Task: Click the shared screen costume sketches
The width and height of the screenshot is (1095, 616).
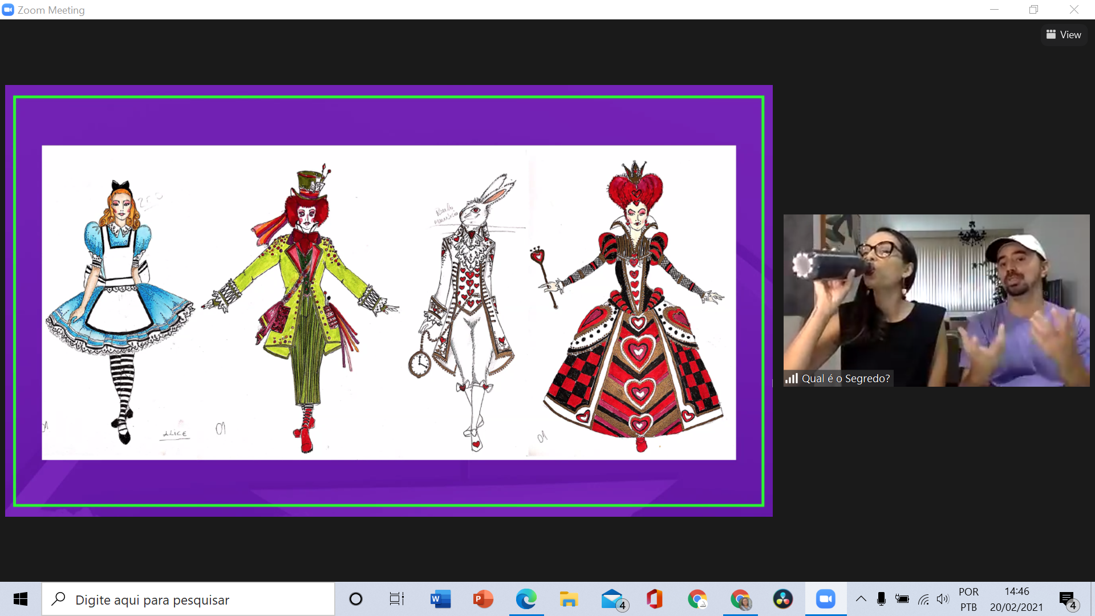Action: click(388, 302)
